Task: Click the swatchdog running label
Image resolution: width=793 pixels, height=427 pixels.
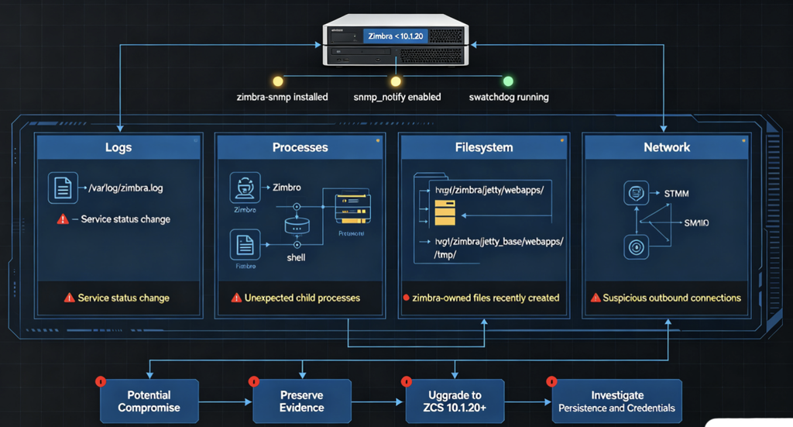Action: click(x=509, y=97)
